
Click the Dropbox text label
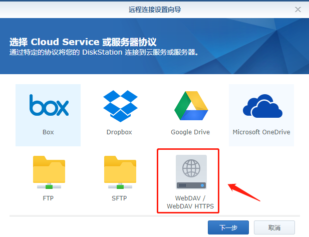click(x=119, y=132)
